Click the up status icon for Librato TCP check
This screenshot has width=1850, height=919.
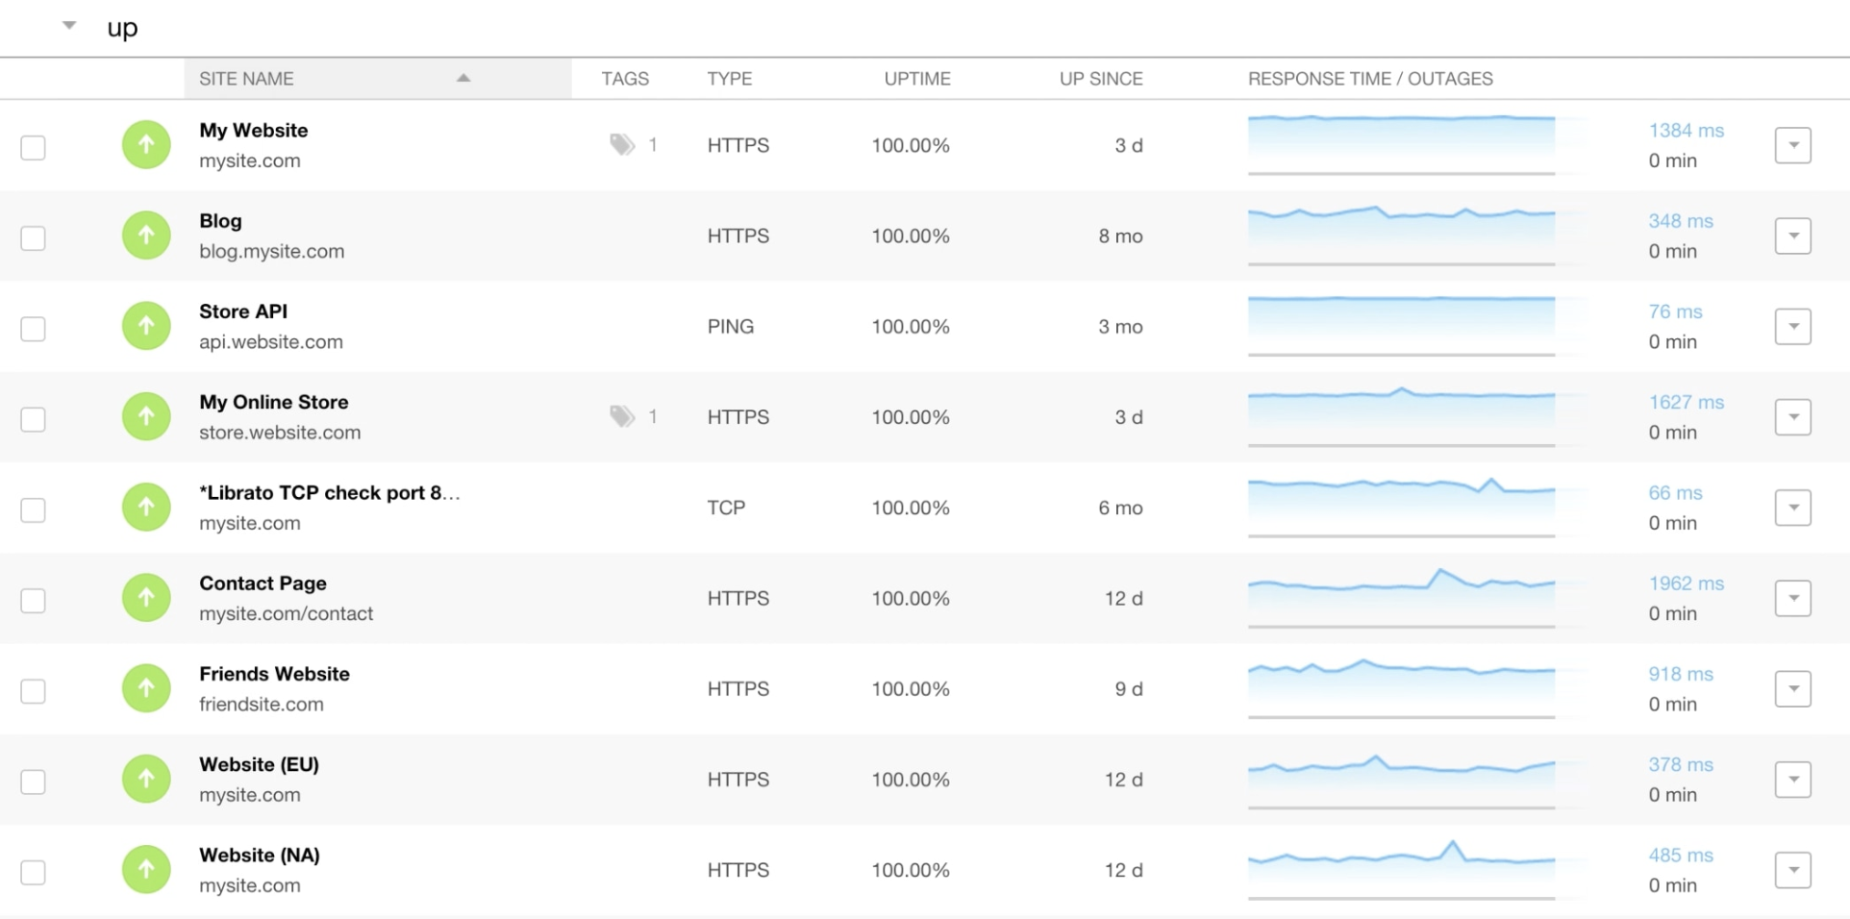(146, 508)
